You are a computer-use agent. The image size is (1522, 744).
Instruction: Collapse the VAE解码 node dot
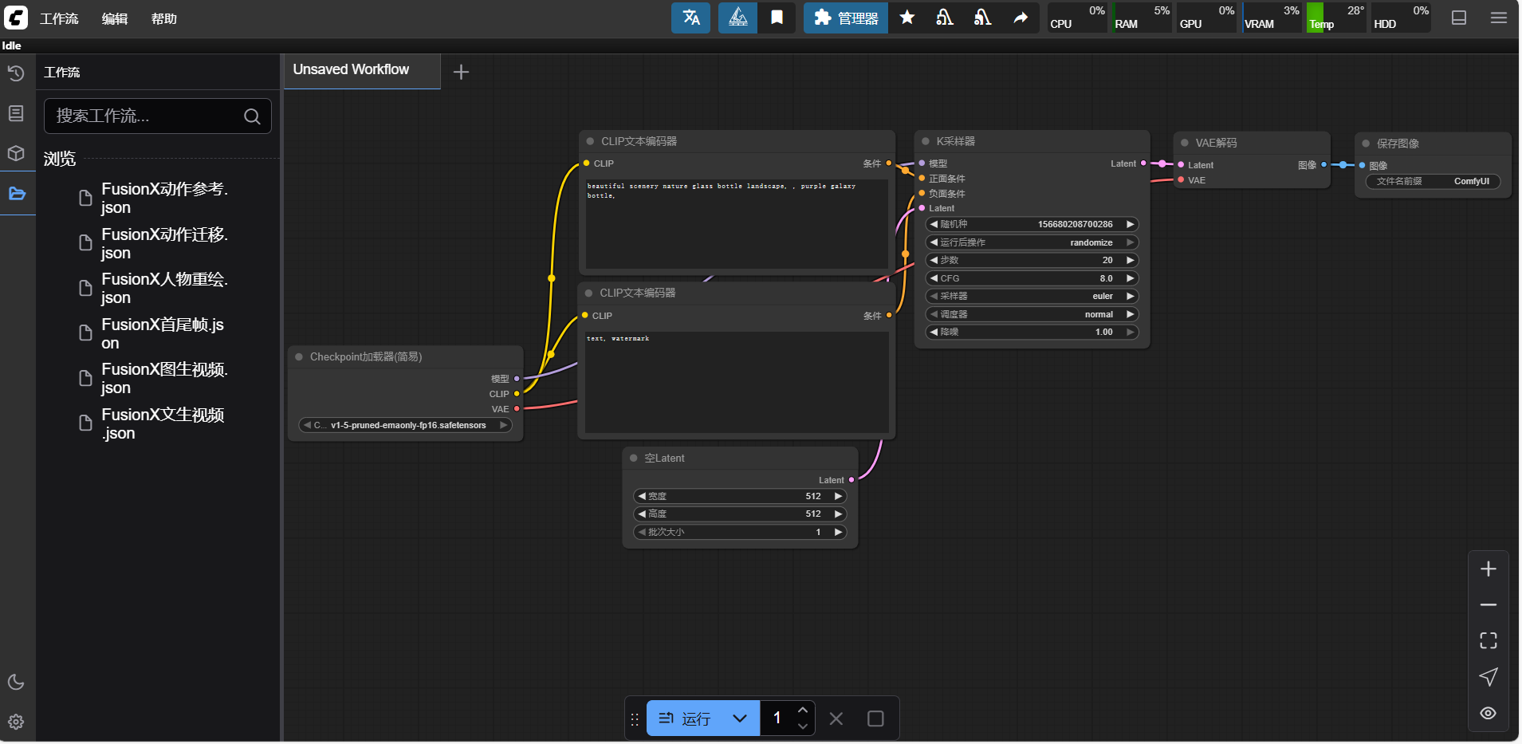point(1185,143)
